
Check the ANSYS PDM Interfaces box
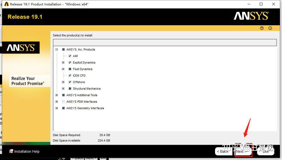(63, 102)
